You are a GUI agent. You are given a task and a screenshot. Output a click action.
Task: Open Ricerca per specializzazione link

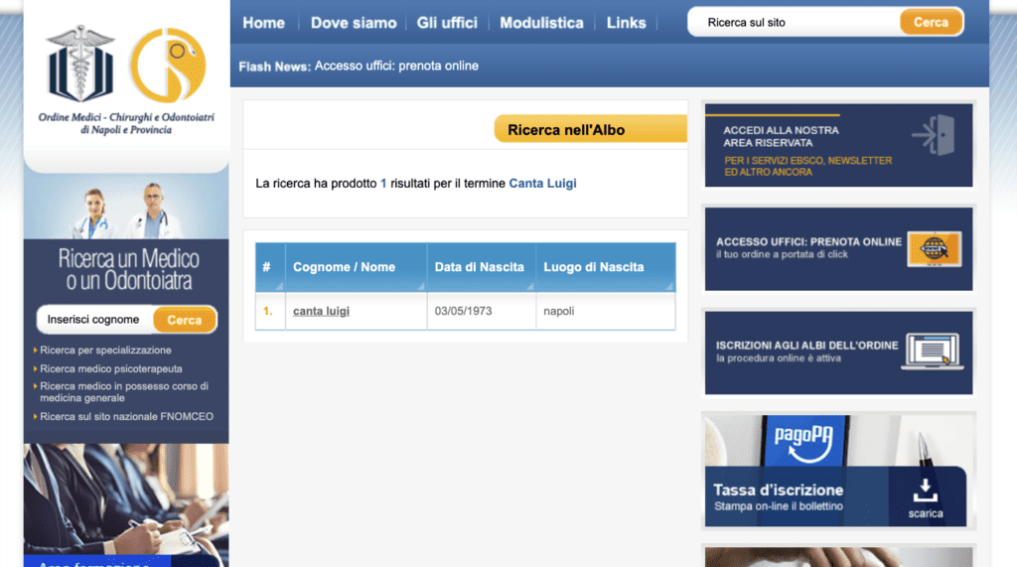[x=105, y=351]
